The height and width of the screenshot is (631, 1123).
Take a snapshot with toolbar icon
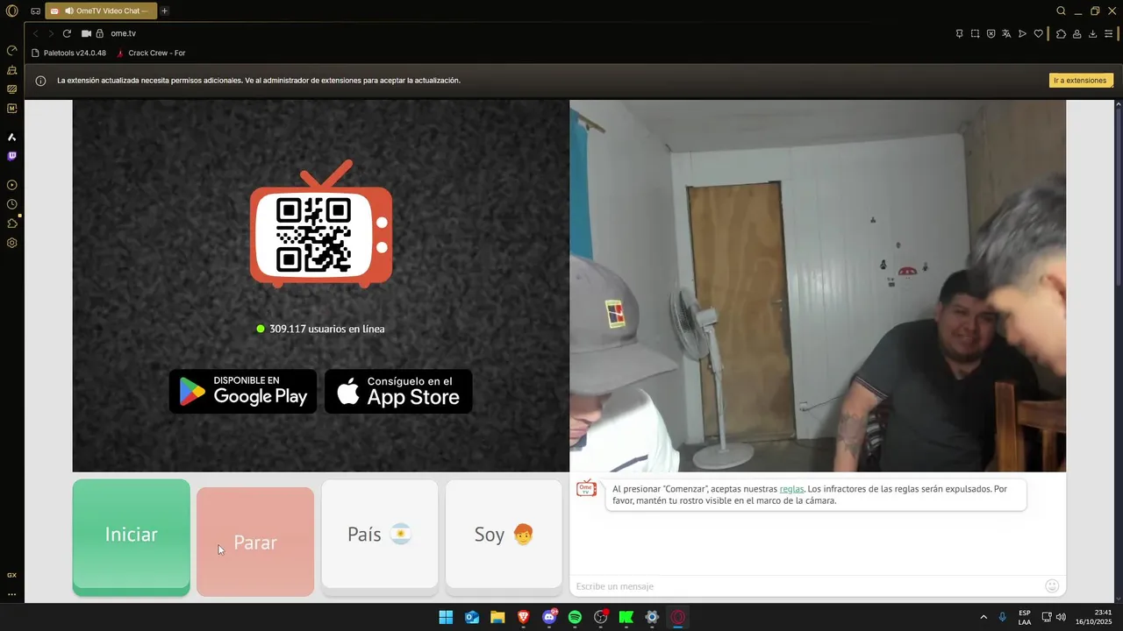pos(975,33)
